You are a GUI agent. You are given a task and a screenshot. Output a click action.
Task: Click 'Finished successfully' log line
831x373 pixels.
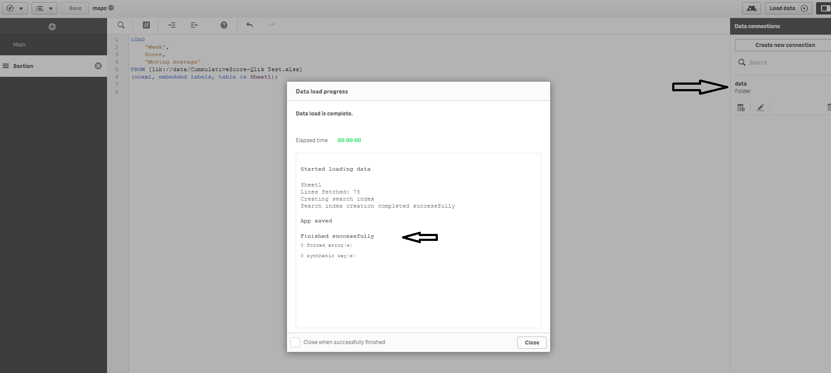pyautogui.click(x=337, y=236)
